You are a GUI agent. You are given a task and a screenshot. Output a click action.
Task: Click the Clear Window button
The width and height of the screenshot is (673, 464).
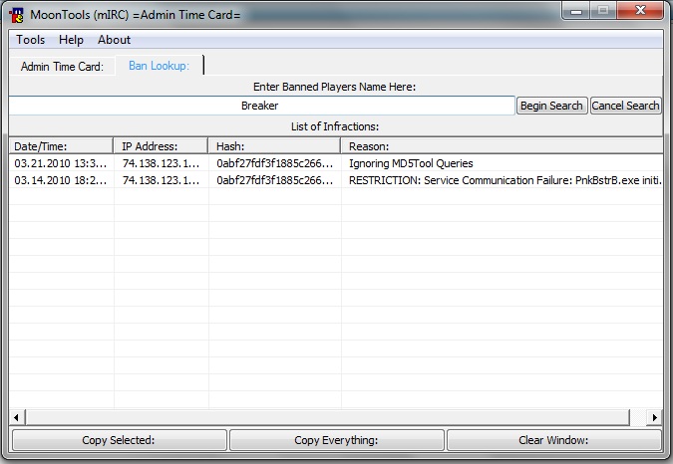point(553,440)
